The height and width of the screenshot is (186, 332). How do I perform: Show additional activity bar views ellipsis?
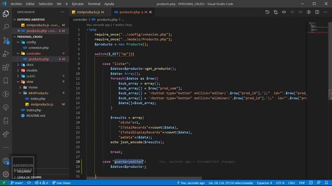click(6, 147)
